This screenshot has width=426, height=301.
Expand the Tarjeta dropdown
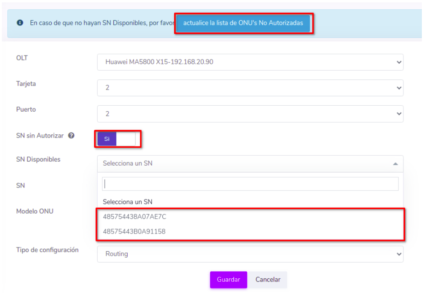click(250, 88)
